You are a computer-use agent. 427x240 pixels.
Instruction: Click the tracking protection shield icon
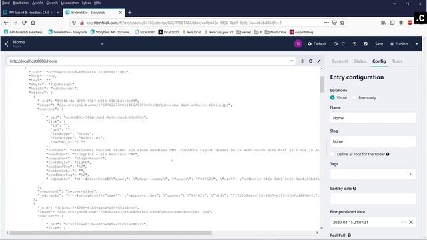(74, 23)
